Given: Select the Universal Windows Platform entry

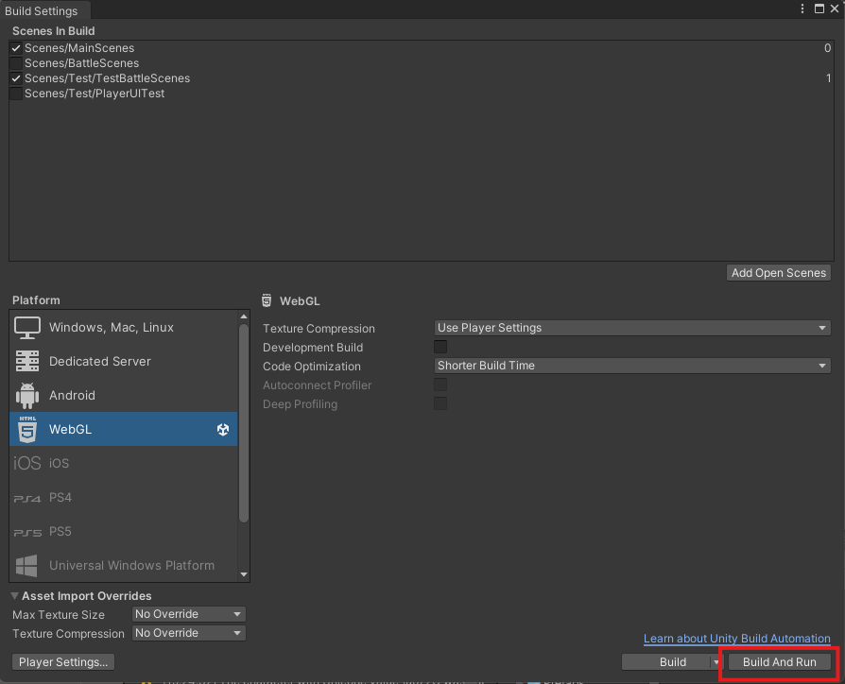Looking at the screenshot, I should [x=124, y=565].
